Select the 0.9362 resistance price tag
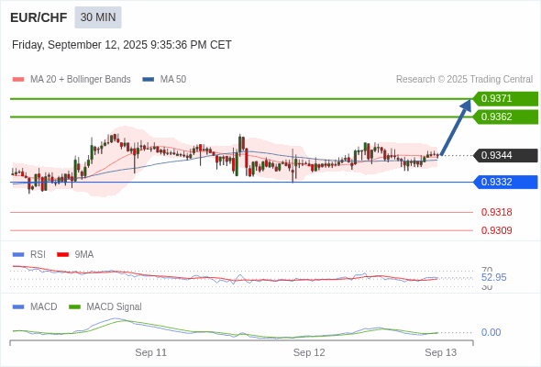This screenshot has height=367, width=541. coord(505,117)
